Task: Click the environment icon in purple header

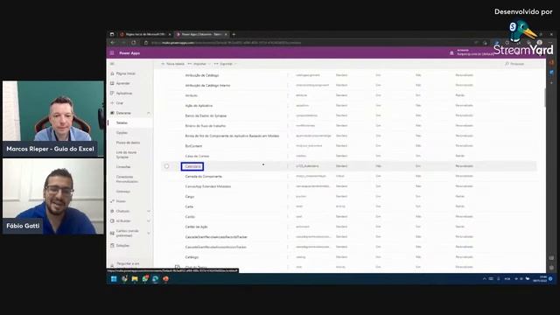Action: coord(451,52)
